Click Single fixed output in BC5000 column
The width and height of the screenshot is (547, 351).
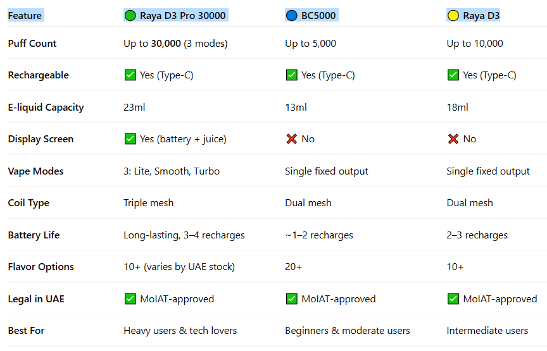[x=327, y=171]
